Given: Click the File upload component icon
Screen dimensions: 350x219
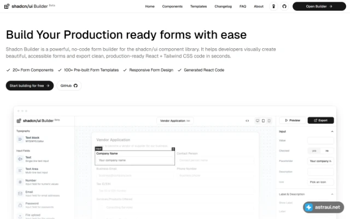Looking at the screenshot, I should click(x=20, y=216).
